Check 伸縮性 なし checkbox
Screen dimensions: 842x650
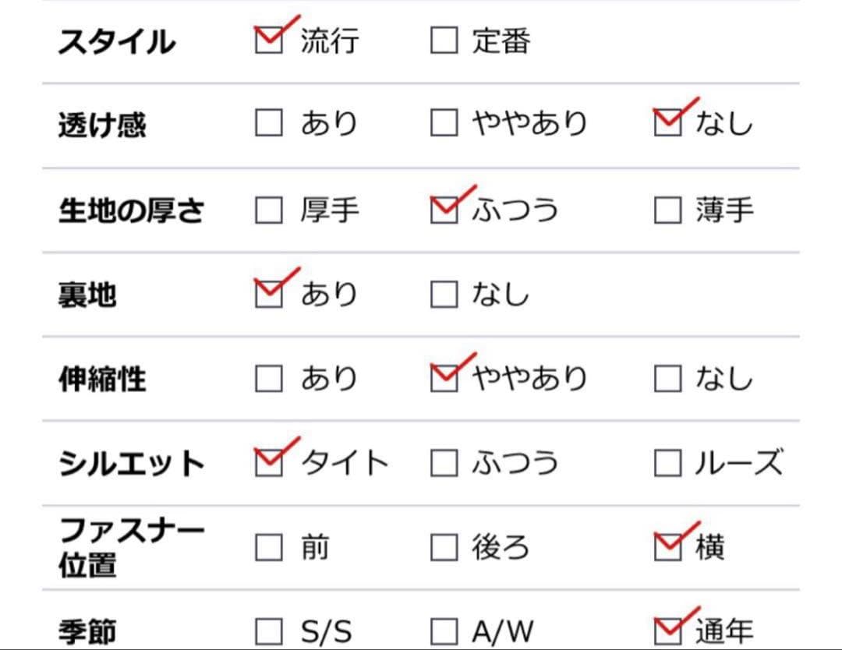click(x=667, y=379)
